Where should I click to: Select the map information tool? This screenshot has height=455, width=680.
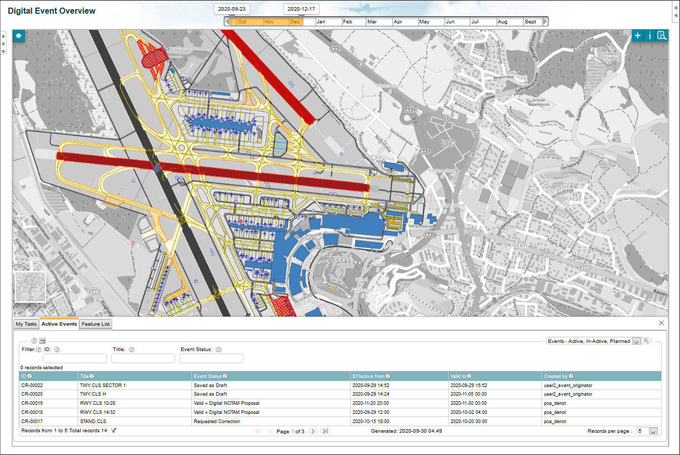tap(650, 36)
